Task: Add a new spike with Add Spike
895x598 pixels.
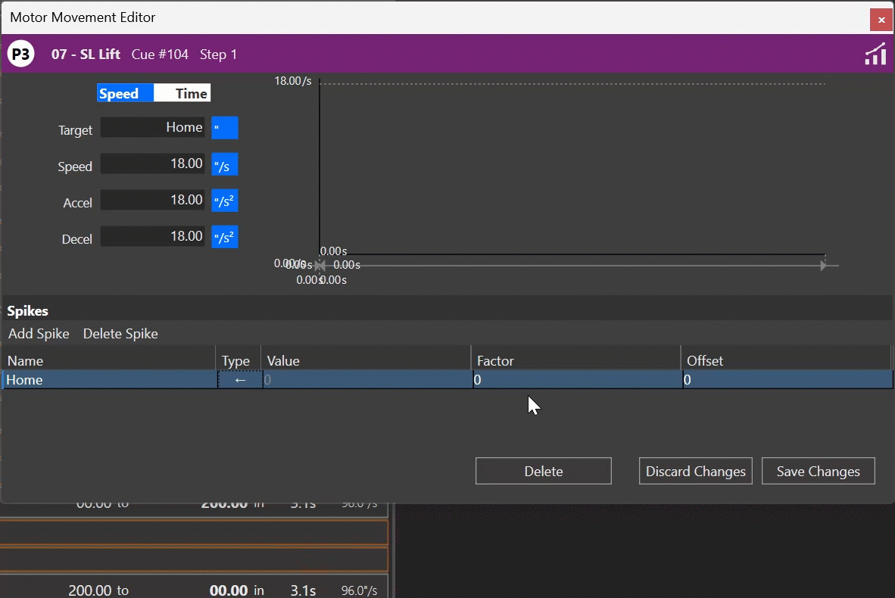Action: click(x=39, y=333)
